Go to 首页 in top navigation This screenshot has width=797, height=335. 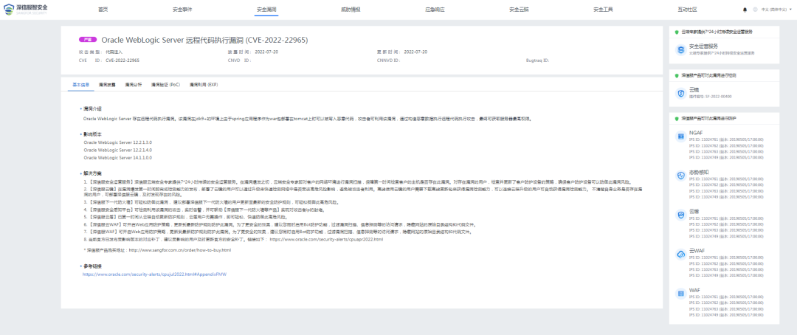[x=103, y=10]
